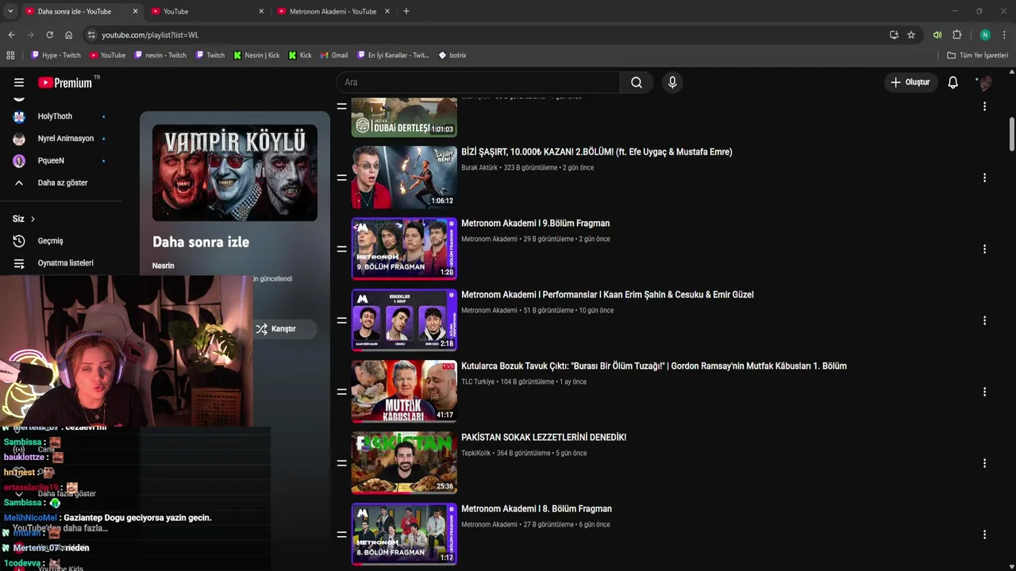Grab reorder handle of Performanslar row
The height and width of the screenshot is (571, 1016).
(x=341, y=320)
